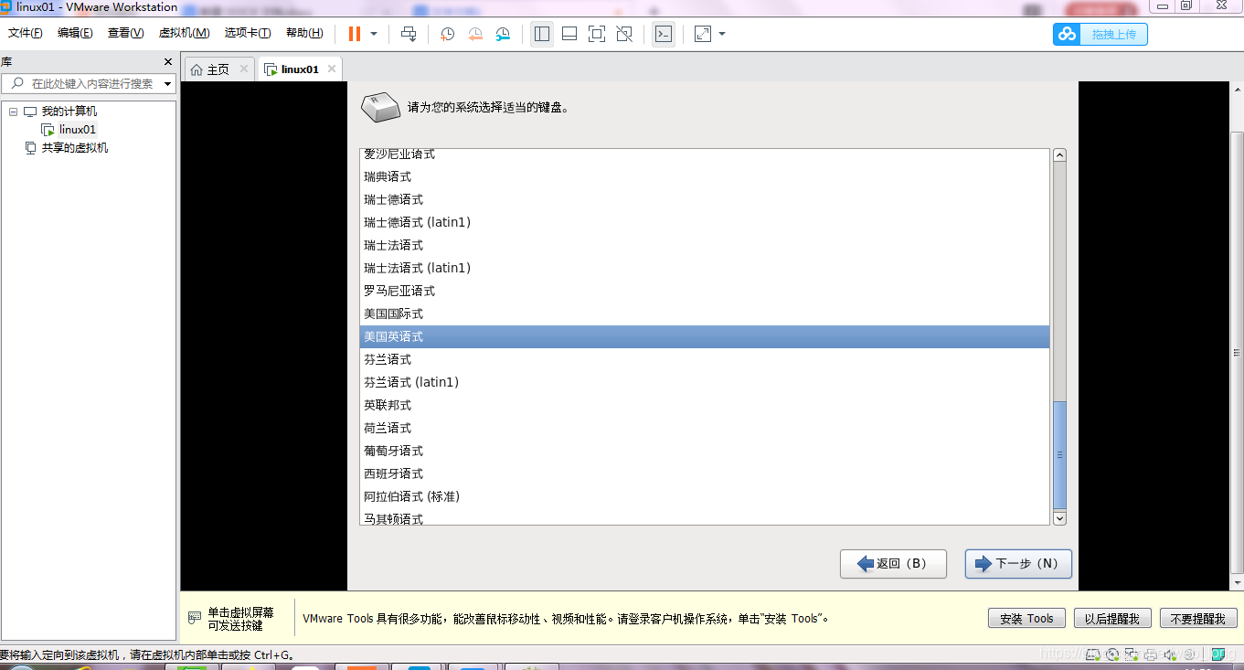The image size is (1244, 670).
Task: Open the power options arrow beside Pause
Action: point(374,34)
